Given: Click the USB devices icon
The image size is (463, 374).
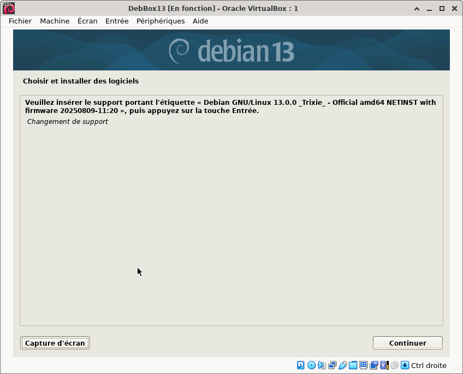Looking at the screenshot, I should click(x=342, y=365).
